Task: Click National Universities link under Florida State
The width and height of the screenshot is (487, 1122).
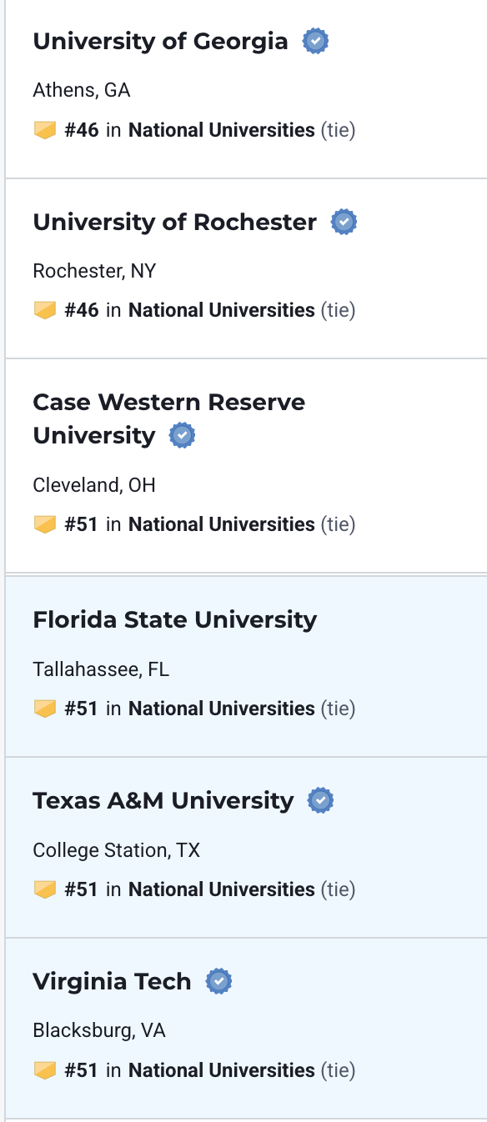Action: tap(222, 709)
